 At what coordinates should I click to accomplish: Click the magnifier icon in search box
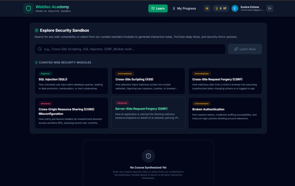[x=40, y=49]
